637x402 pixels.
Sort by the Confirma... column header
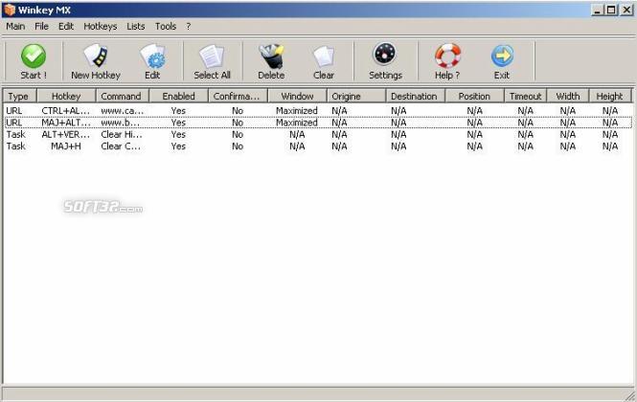[x=238, y=97]
